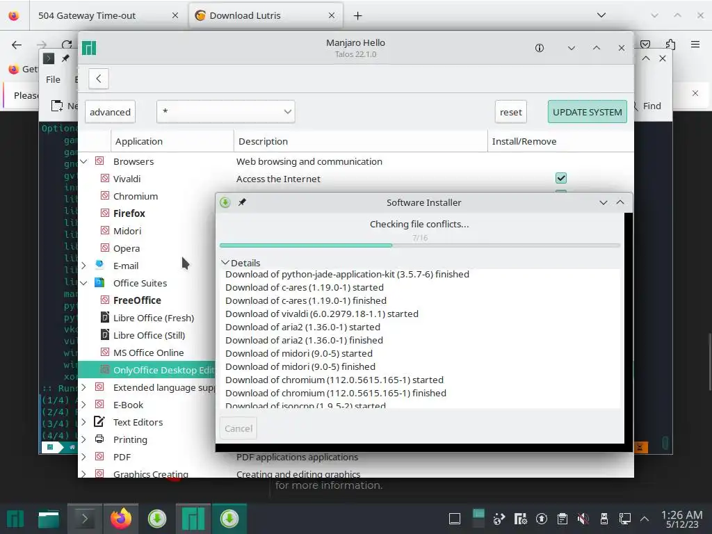Viewport: 712px width, 534px height.
Task: Go back using the arrow in Manjaro Hello
Action: [x=99, y=79]
